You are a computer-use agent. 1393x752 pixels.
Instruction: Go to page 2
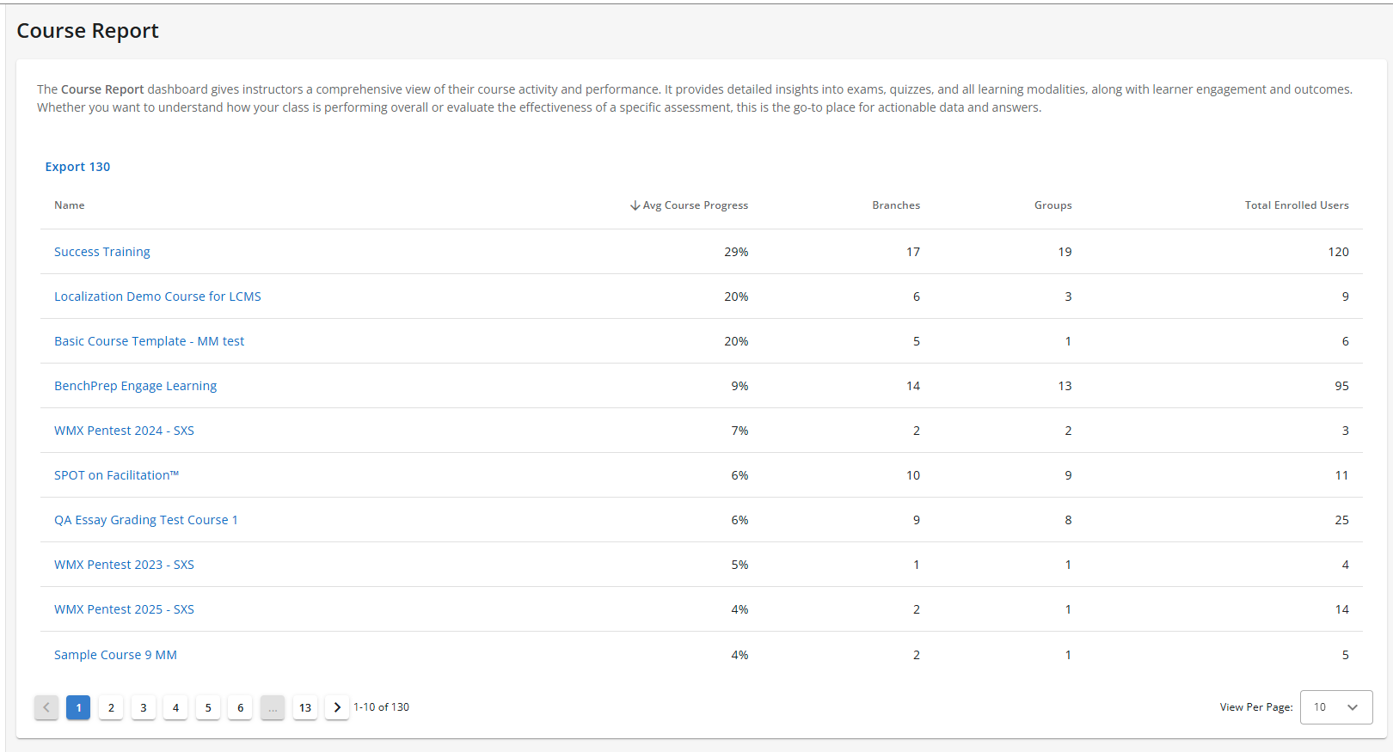[x=111, y=707]
